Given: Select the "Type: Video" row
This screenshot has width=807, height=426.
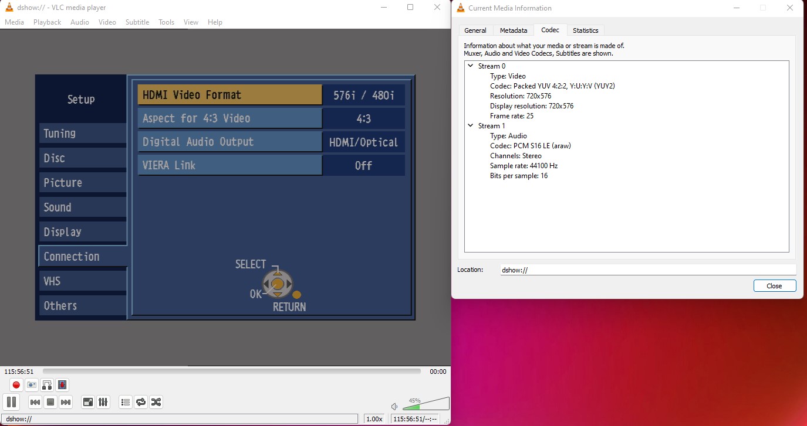Looking at the screenshot, I should click(508, 76).
